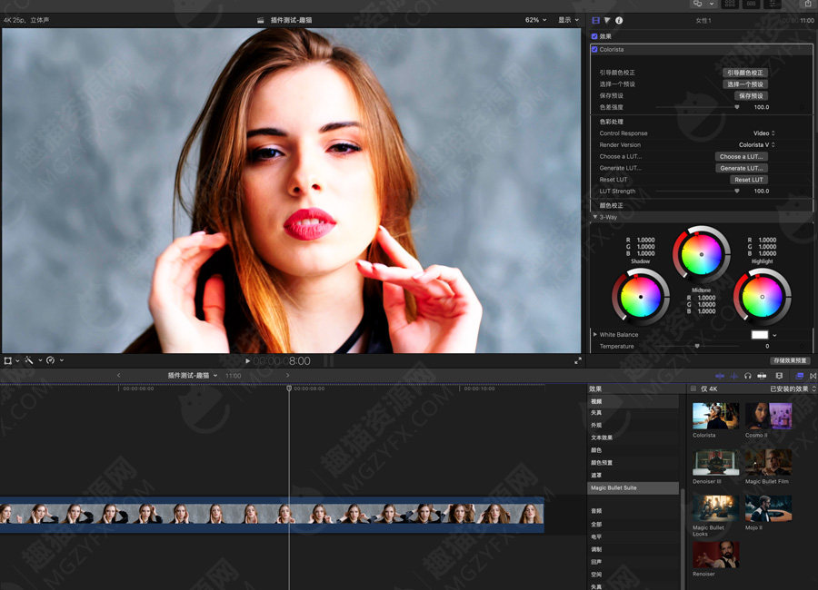Expand the White Balance section
The height and width of the screenshot is (590, 818).
(595, 335)
